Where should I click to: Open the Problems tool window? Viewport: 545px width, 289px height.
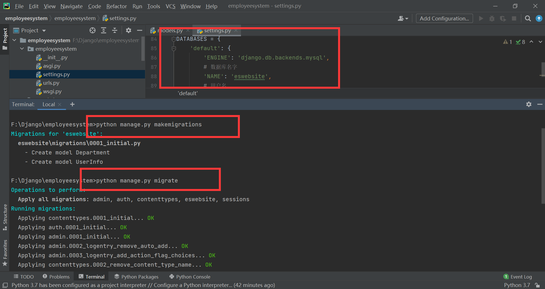56,277
